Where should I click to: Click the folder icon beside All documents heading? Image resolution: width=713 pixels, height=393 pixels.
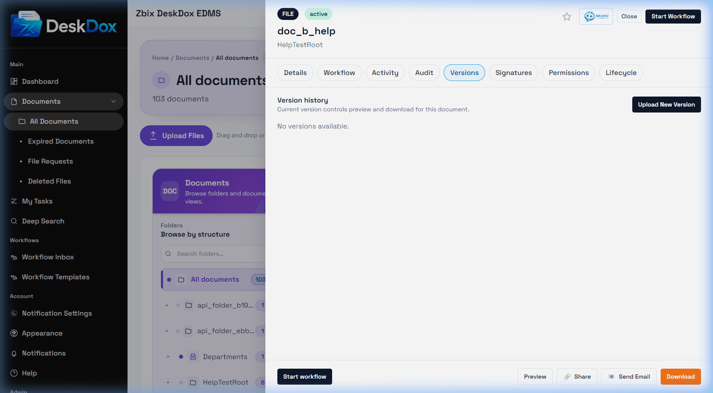pos(161,80)
